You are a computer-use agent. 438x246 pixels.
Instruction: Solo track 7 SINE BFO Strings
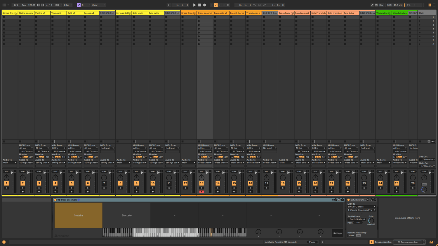(104, 188)
